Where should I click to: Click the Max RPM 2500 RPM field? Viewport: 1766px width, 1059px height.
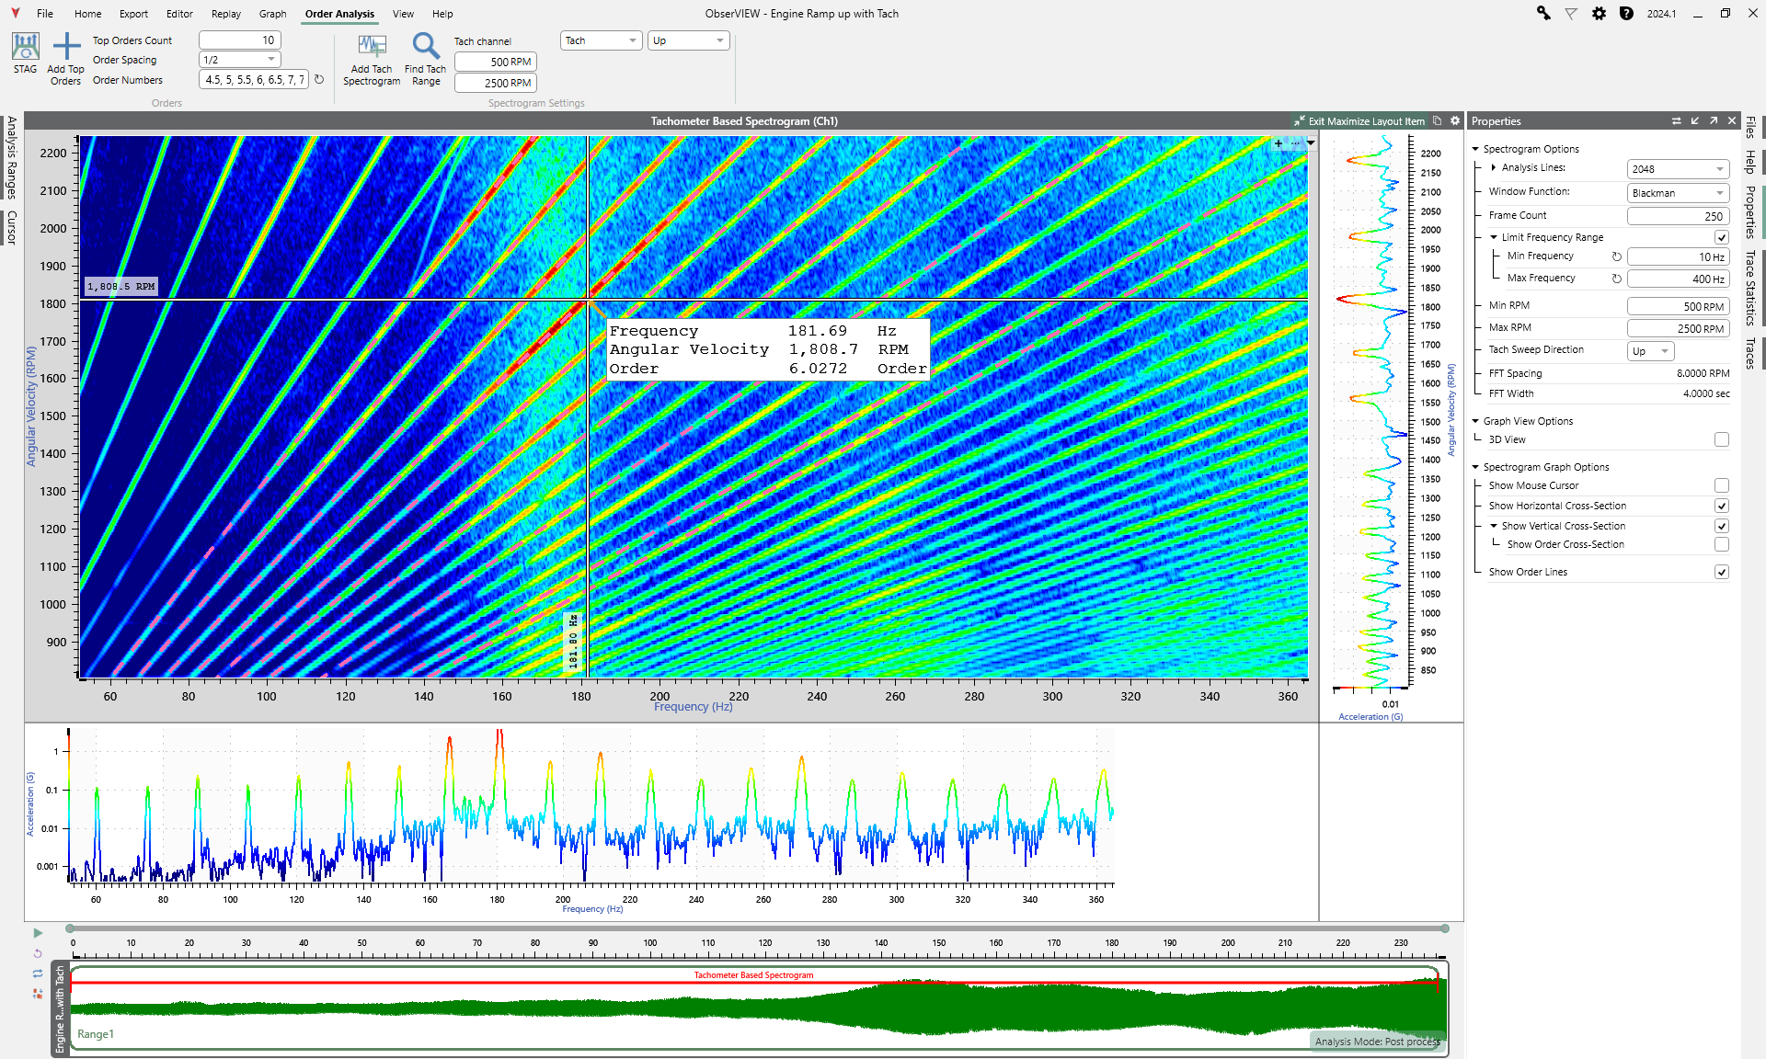point(1678,328)
